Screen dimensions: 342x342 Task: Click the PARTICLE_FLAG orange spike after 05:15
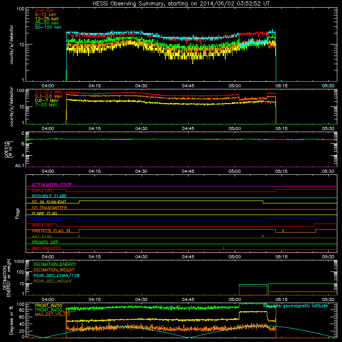coord(283,231)
